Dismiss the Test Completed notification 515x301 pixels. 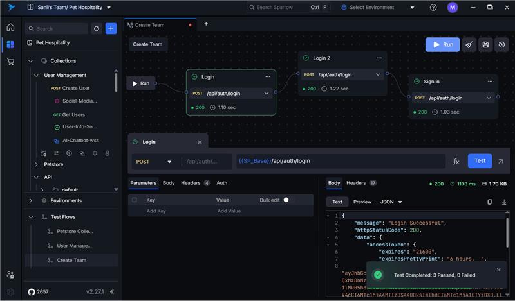pos(498,270)
